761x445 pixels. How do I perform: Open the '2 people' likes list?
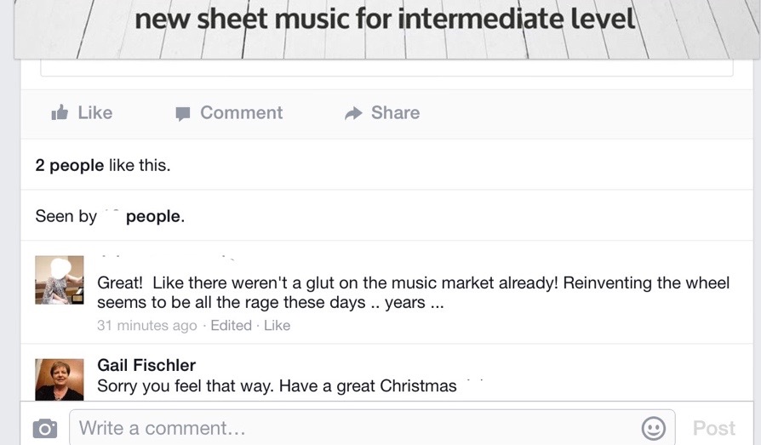(x=70, y=165)
